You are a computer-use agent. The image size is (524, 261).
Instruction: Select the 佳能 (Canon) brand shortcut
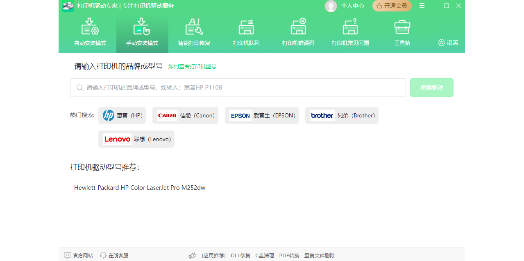pyautogui.click(x=185, y=115)
